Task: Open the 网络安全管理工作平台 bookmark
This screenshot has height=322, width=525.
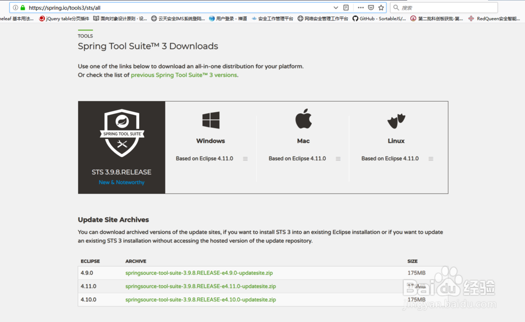Action: (x=323, y=19)
